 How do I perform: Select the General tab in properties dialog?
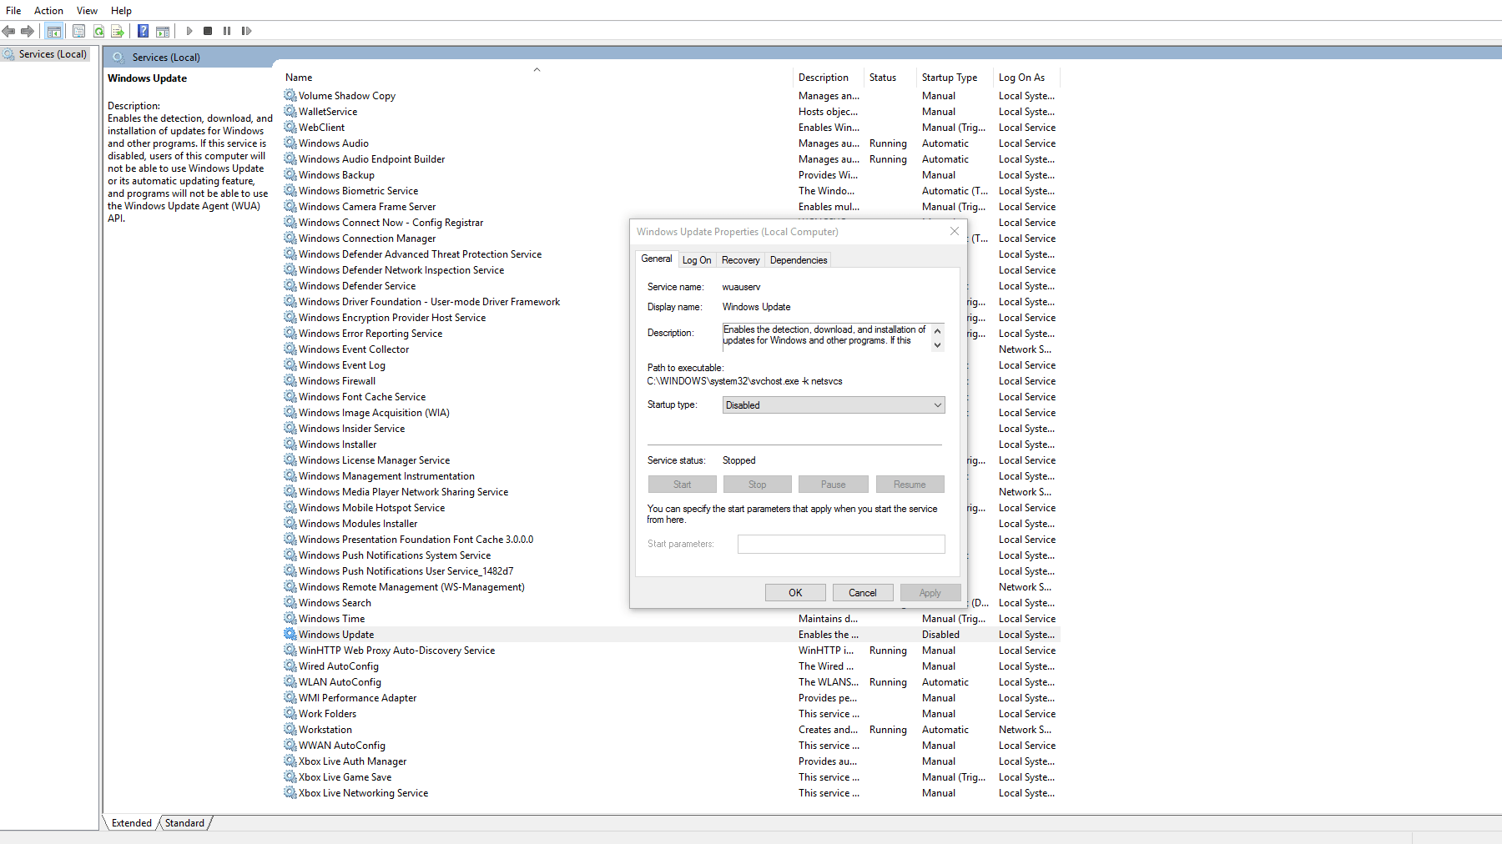pyautogui.click(x=657, y=259)
